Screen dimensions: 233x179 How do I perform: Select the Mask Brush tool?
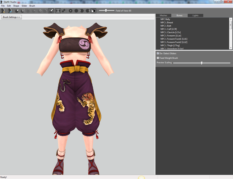point(23,11)
